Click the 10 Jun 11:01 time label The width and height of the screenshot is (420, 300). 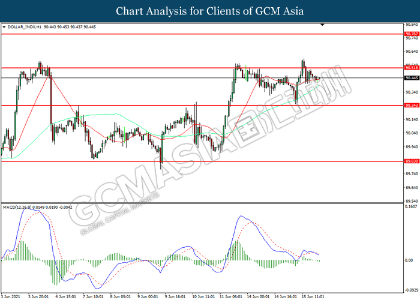point(203,297)
